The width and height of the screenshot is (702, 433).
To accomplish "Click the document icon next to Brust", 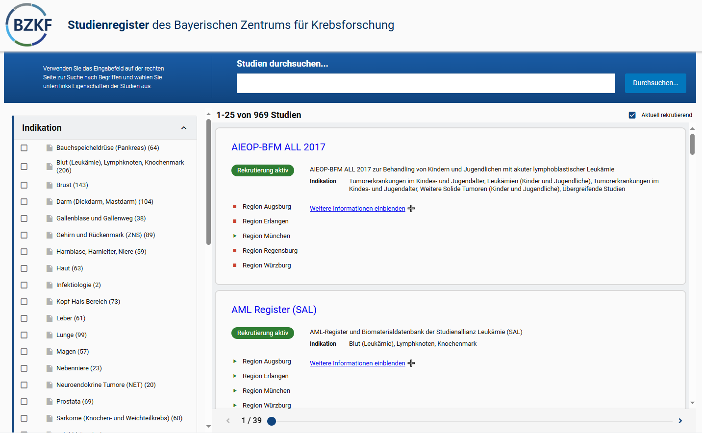I will [x=49, y=185].
